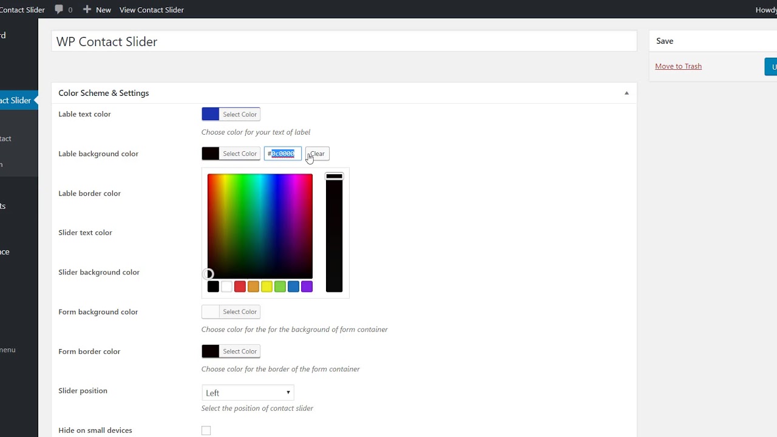777x437 pixels.
Task: Pick the black palette swatch
Action: (213, 286)
